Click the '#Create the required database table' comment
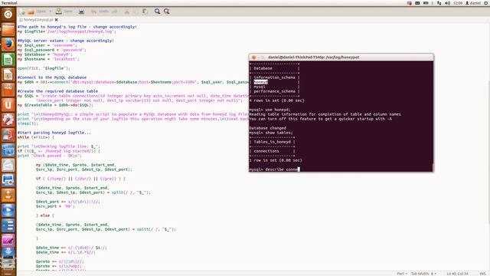This screenshot has height=276, width=490. coord(58,91)
